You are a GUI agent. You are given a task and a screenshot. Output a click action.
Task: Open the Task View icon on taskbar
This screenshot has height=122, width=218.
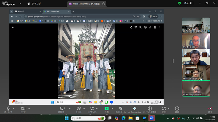(x=110, y=118)
